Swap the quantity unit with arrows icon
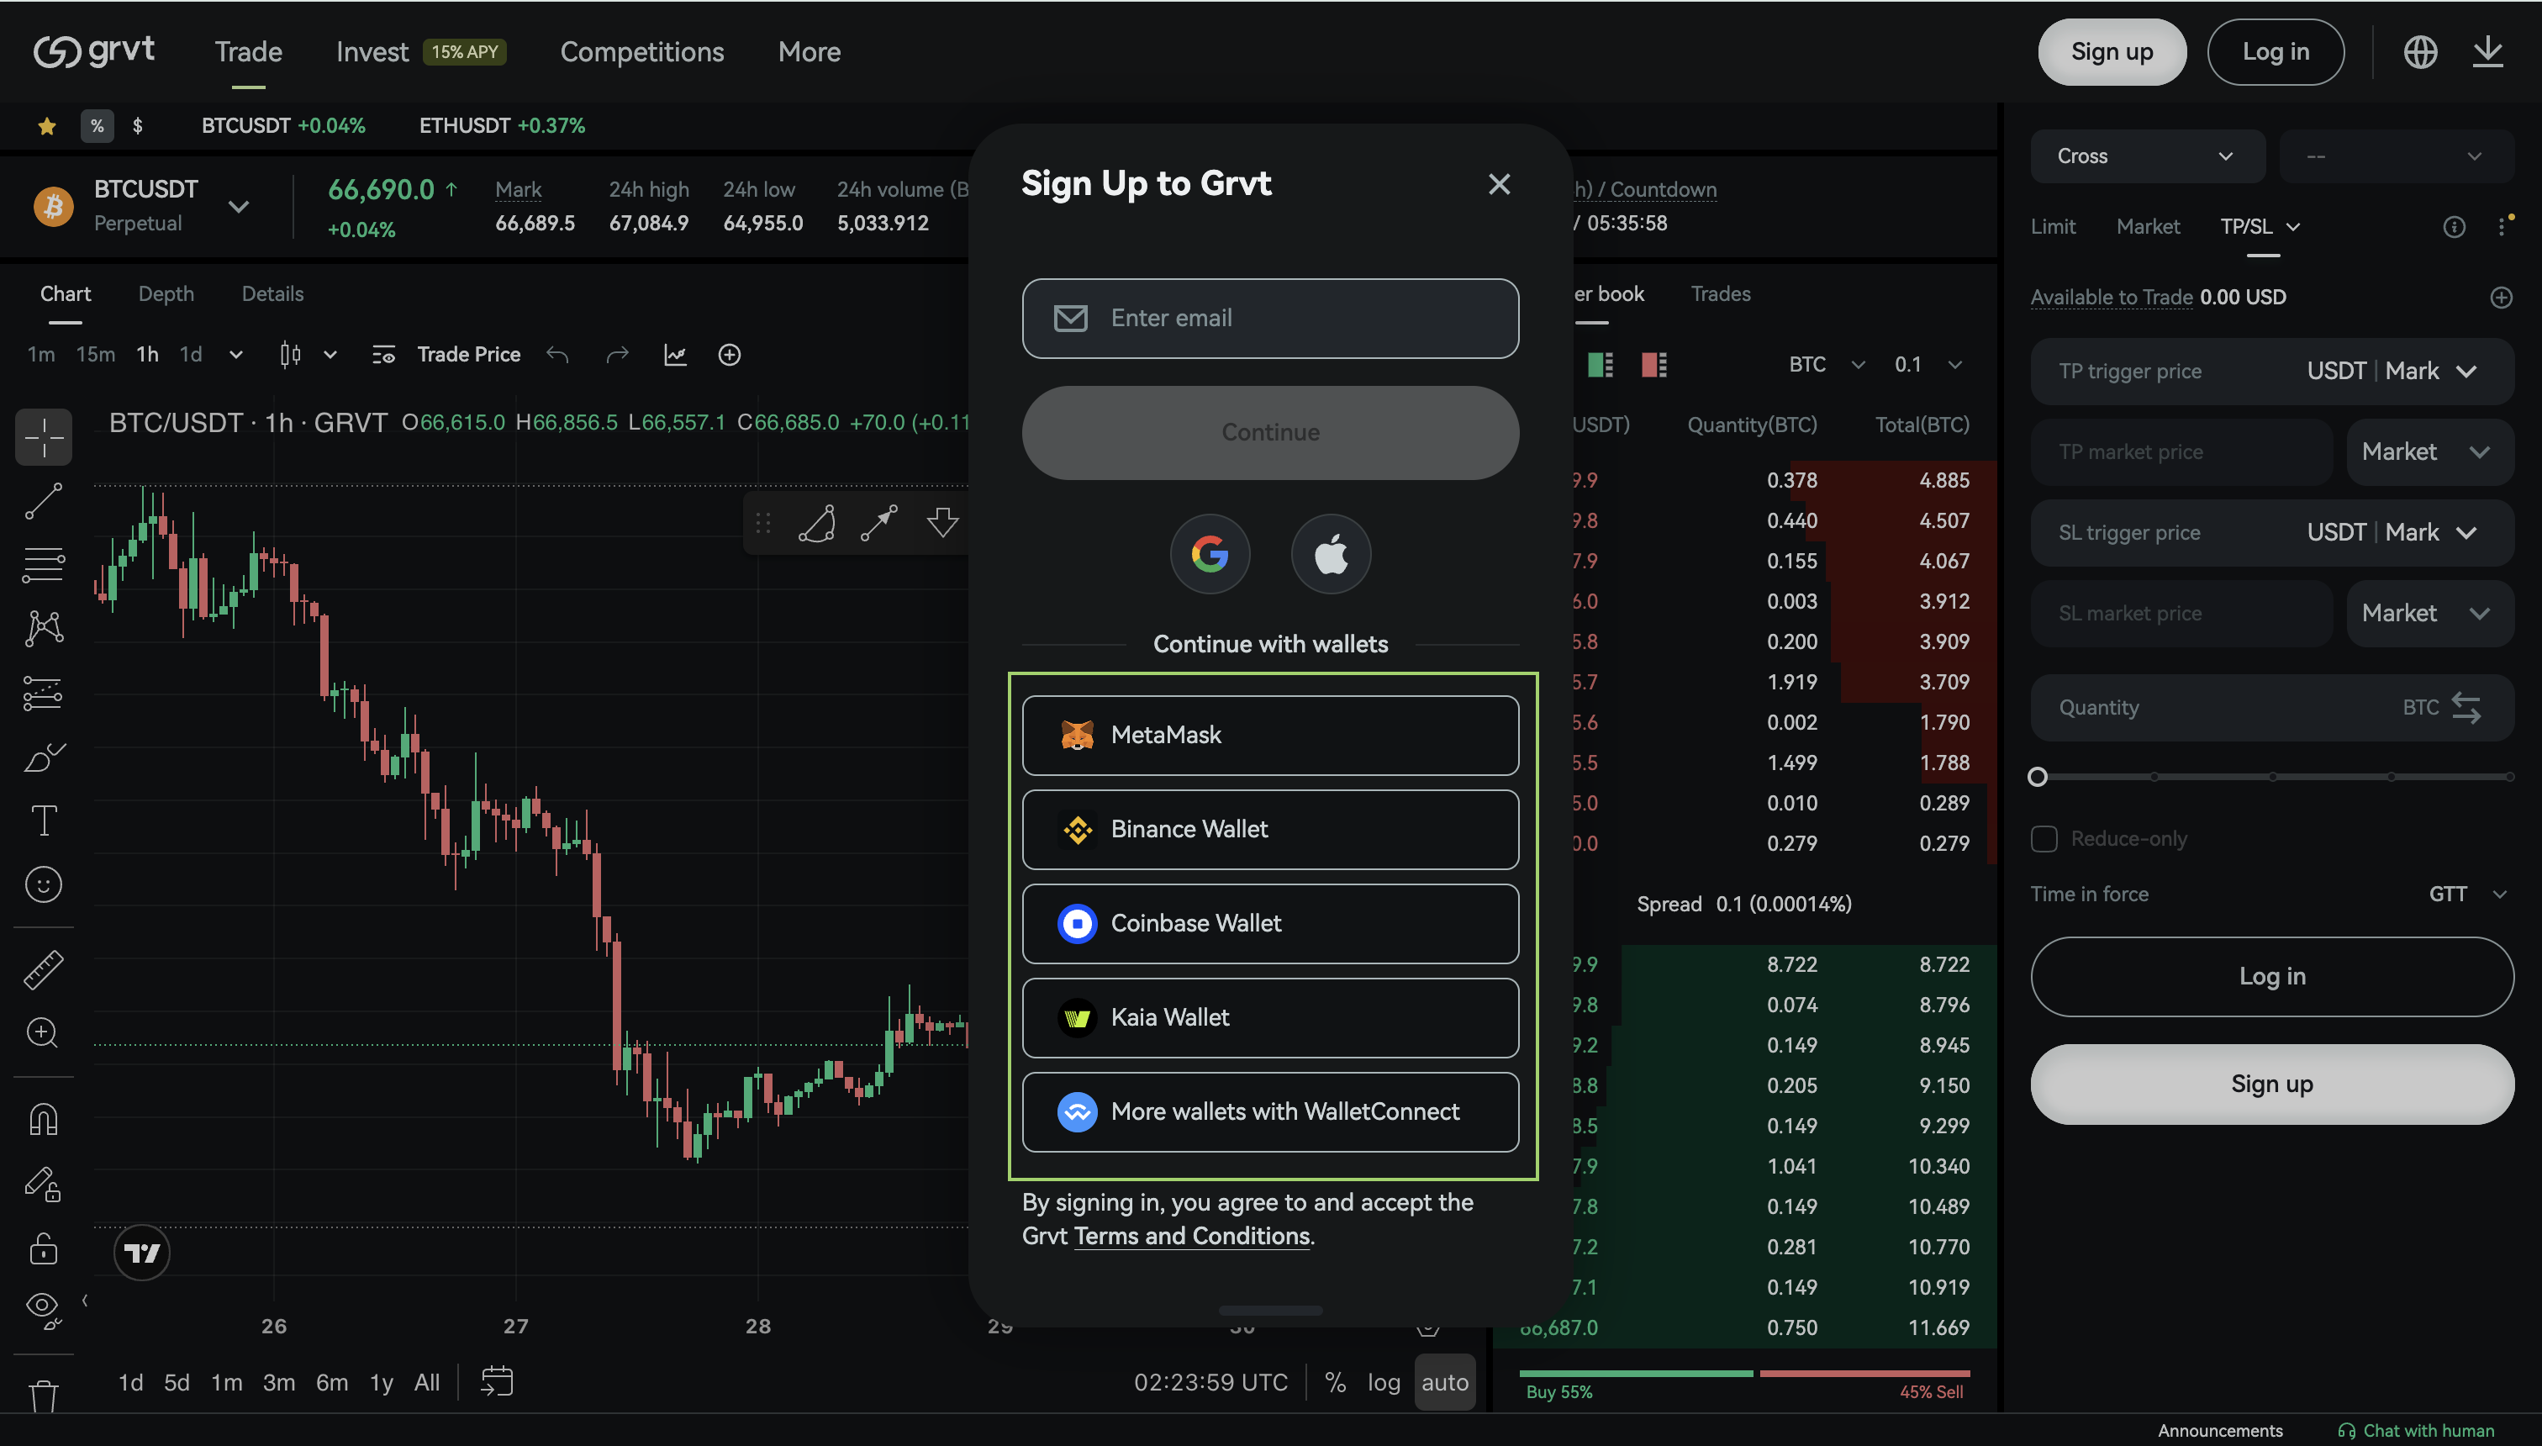2542x1446 pixels. 2466,708
